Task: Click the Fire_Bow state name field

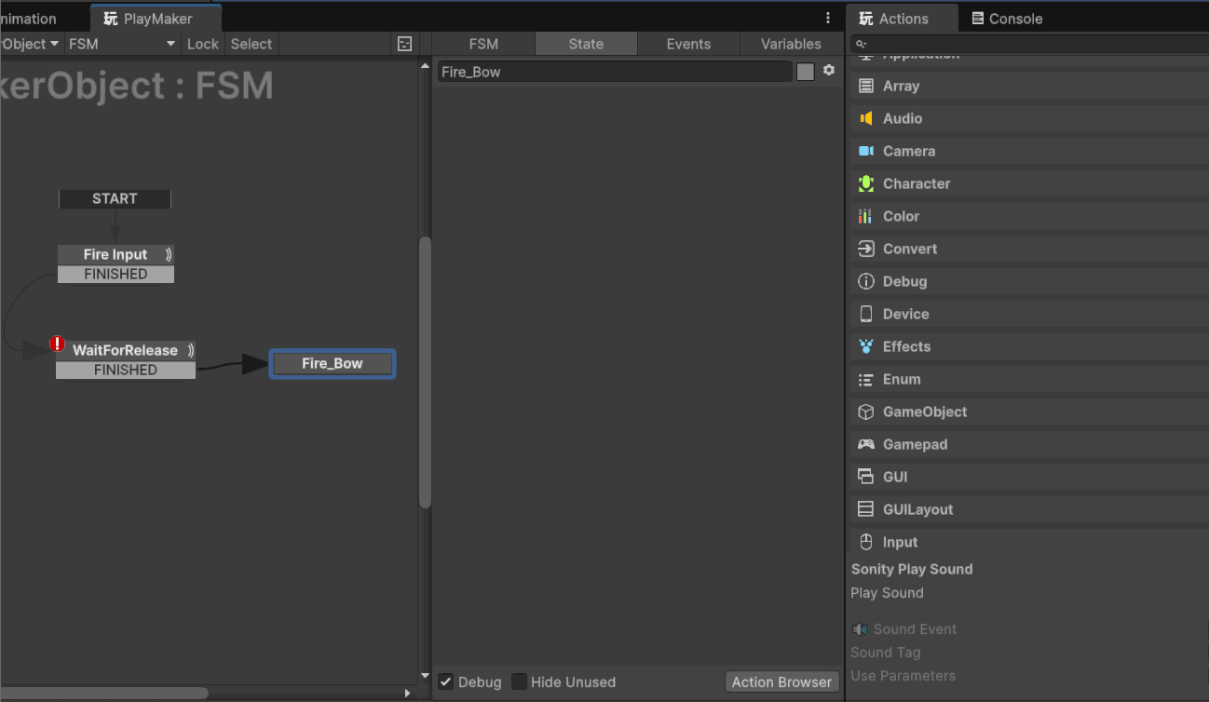Action: coord(615,72)
